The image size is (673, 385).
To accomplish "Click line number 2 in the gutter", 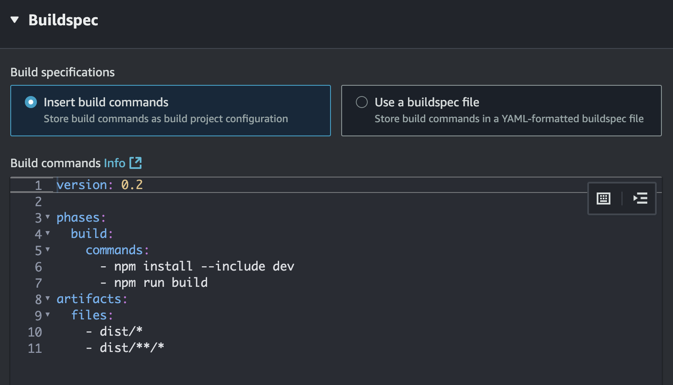I will (38, 202).
